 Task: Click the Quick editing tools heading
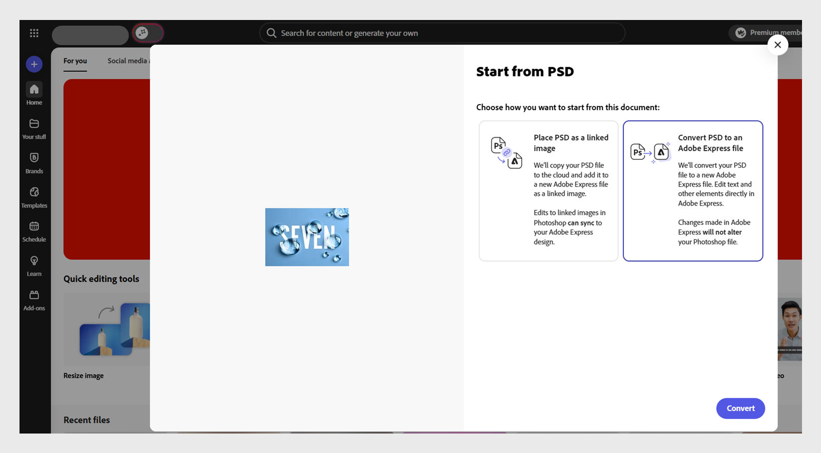click(x=101, y=279)
